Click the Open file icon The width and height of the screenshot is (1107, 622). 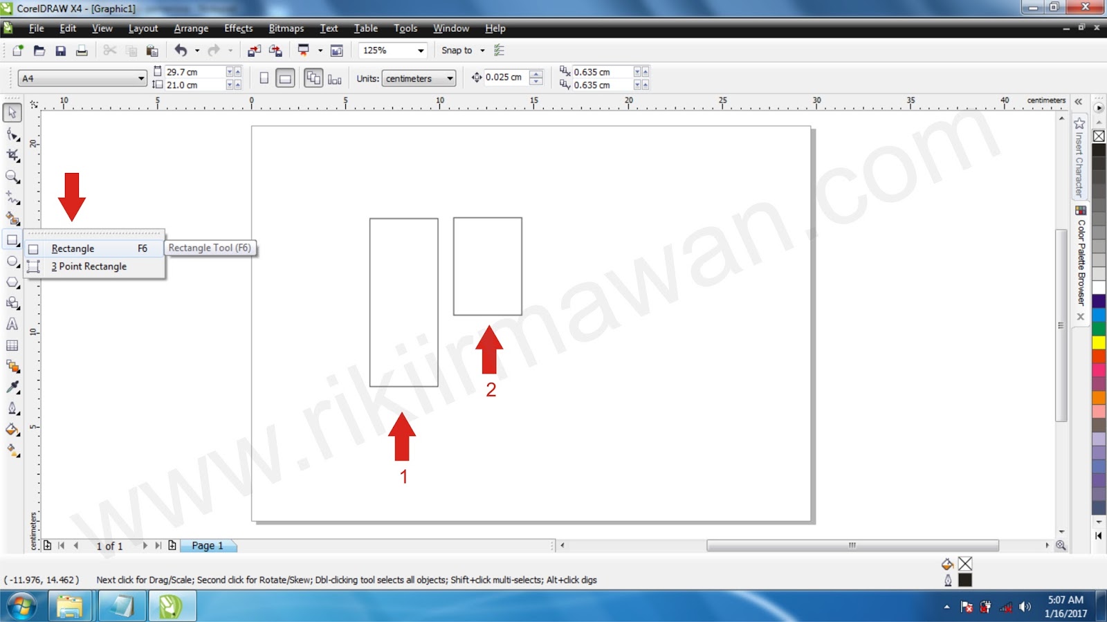tap(39, 51)
